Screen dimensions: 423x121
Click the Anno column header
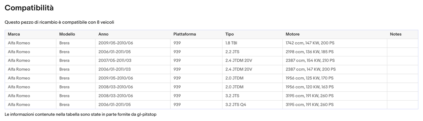[103, 34]
